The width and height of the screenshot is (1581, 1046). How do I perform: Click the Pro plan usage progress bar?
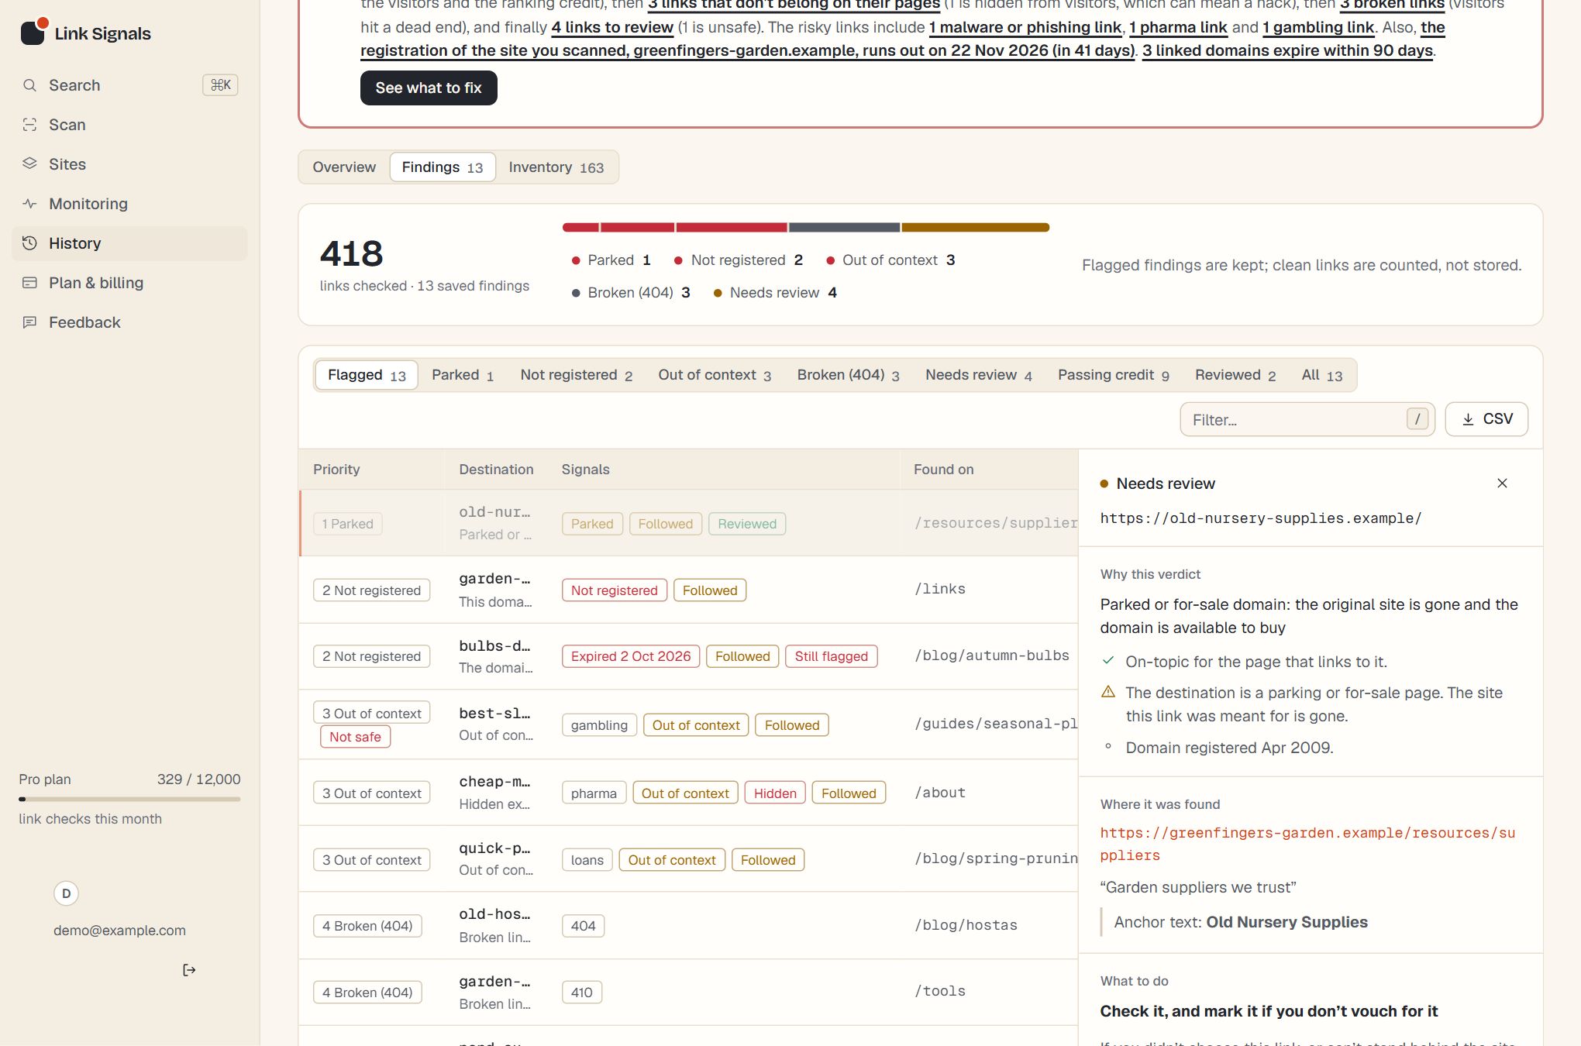[129, 799]
